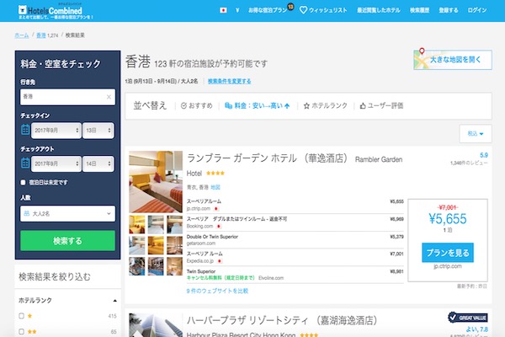
Task: Select the Expedia.co.jp スーペリア ルーム offer
Action: (295, 257)
